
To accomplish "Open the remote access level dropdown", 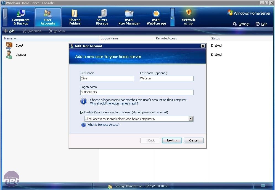I will click(191, 119).
